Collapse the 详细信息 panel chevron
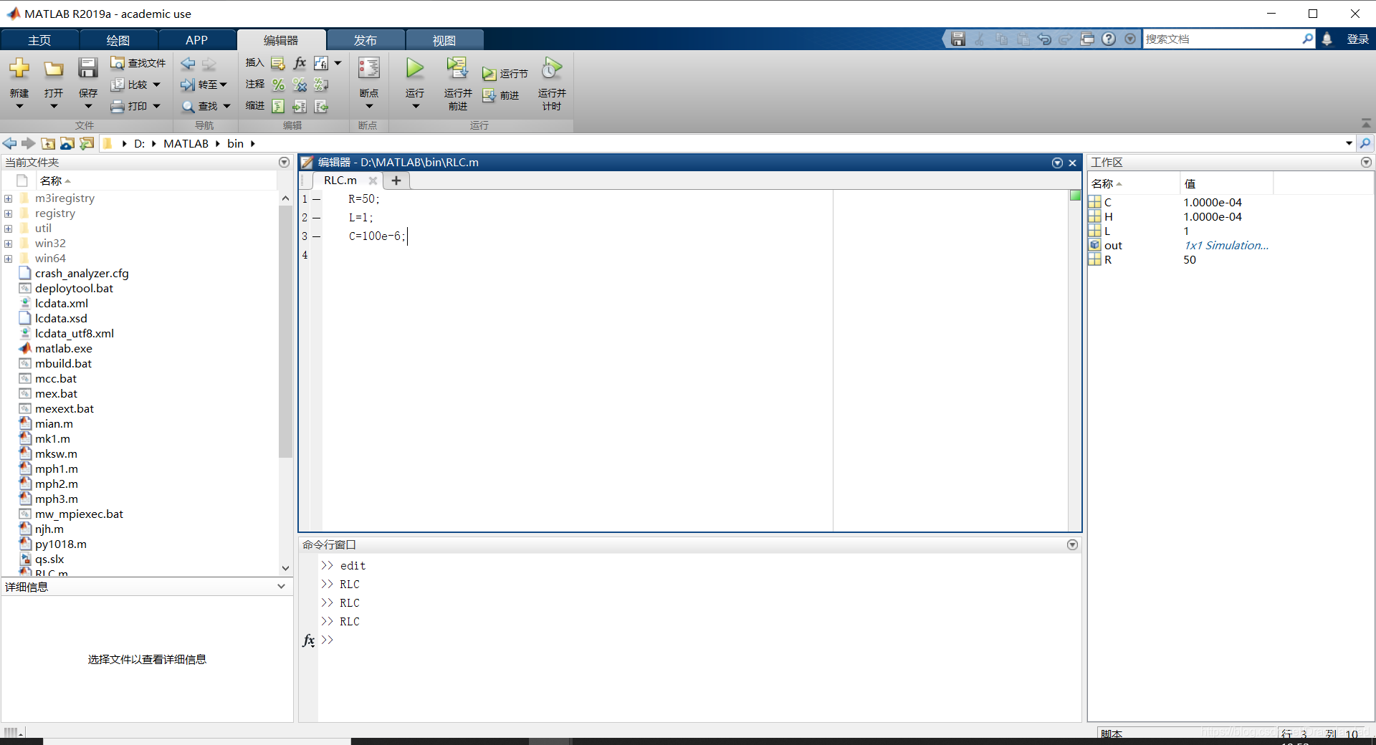Image resolution: width=1376 pixels, height=745 pixels. tap(281, 587)
